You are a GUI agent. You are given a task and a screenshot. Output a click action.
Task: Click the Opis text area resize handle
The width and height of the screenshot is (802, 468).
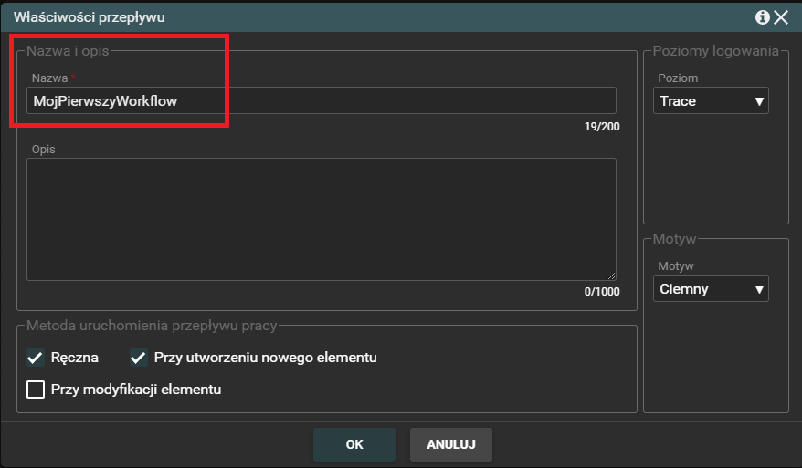[x=611, y=275]
